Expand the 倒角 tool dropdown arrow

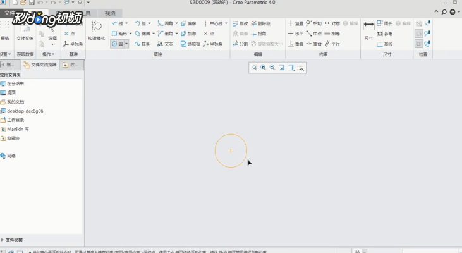pos(176,34)
